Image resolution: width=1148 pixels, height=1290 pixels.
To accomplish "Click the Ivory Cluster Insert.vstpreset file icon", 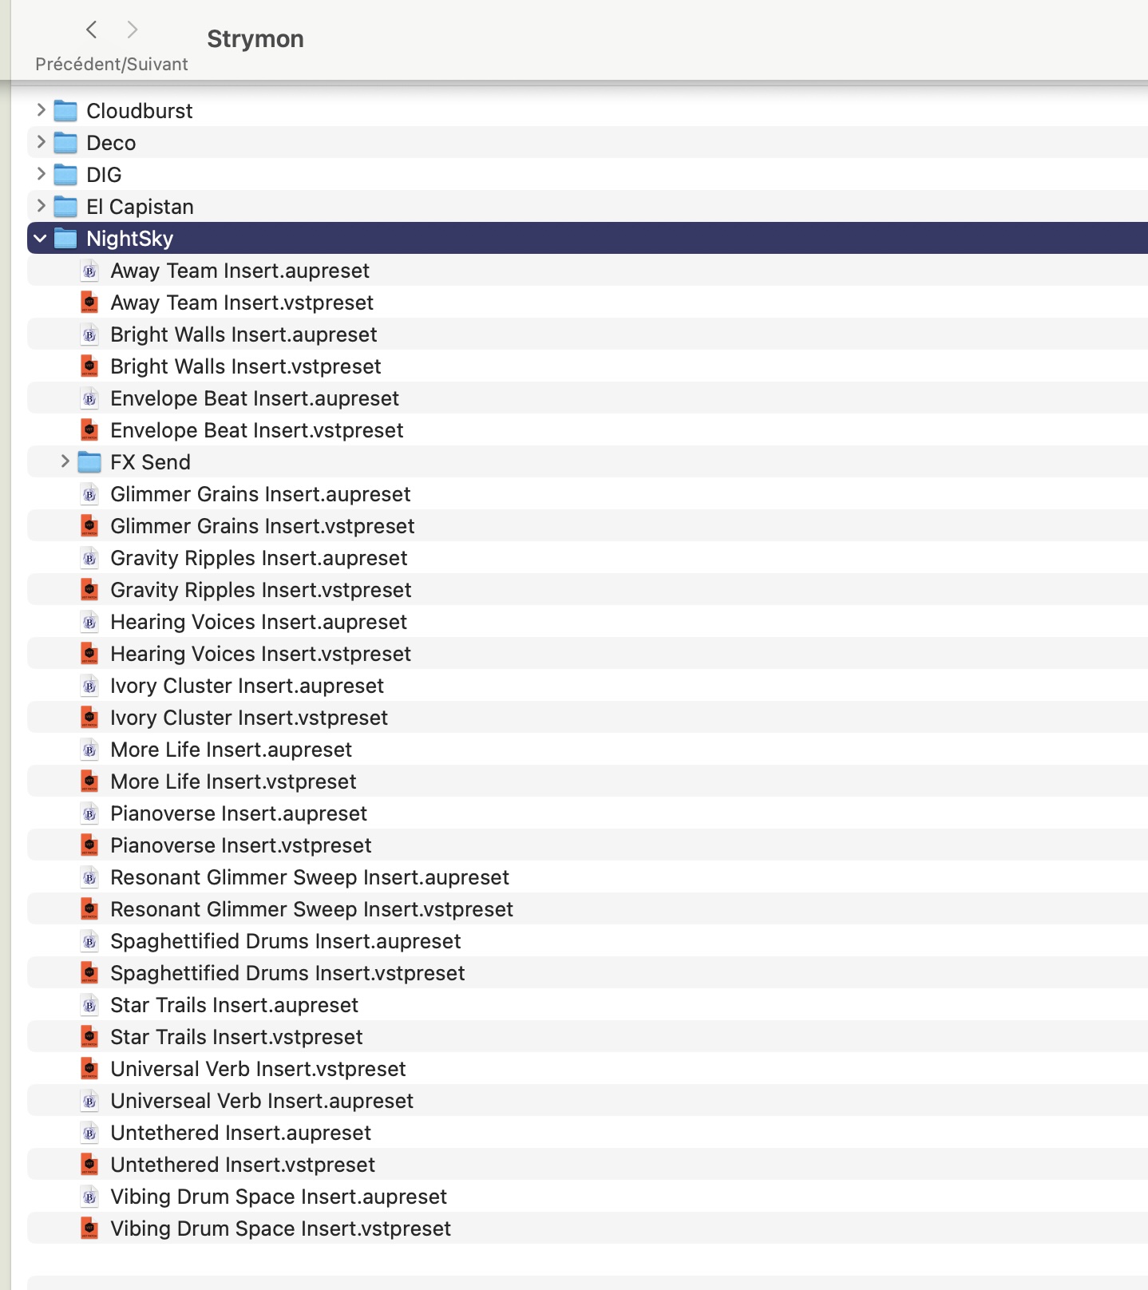I will [89, 718].
